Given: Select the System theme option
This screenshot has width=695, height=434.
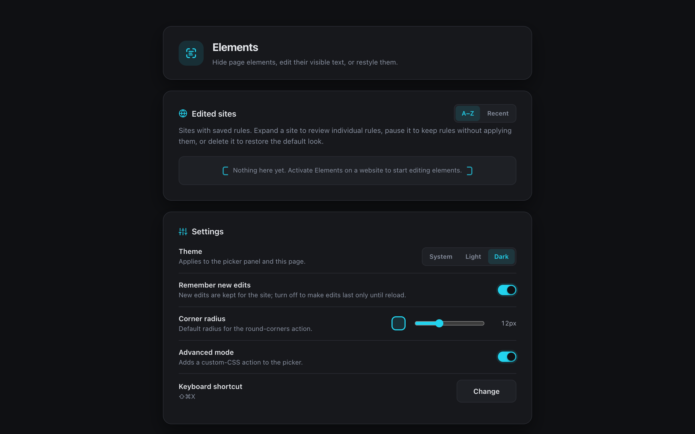Looking at the screenshot, I should click(441, 257).
